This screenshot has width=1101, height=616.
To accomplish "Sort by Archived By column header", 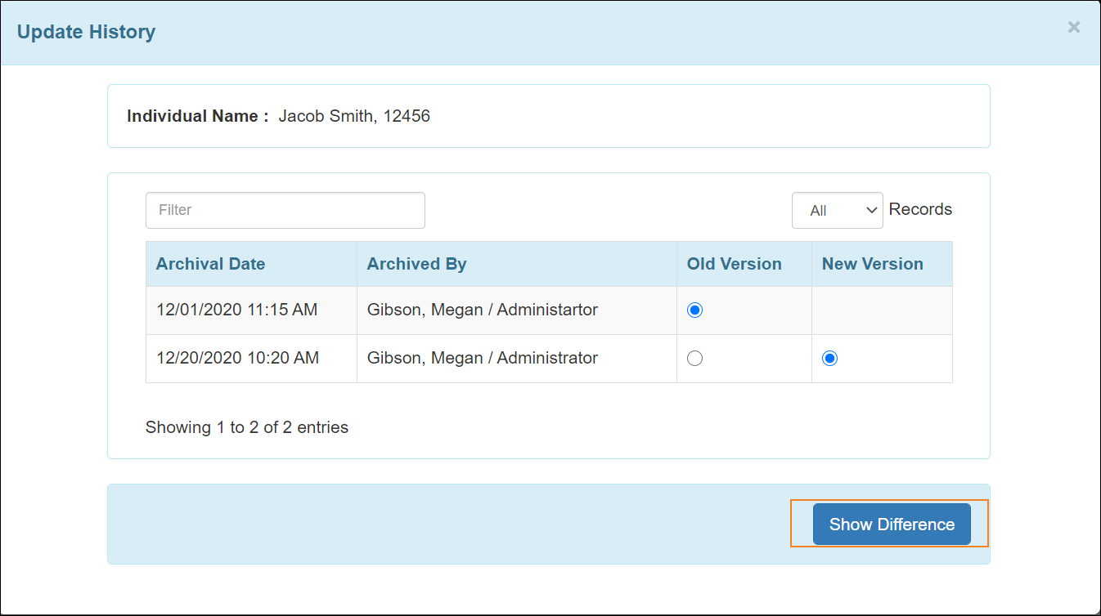I will (x=416, y=264).
